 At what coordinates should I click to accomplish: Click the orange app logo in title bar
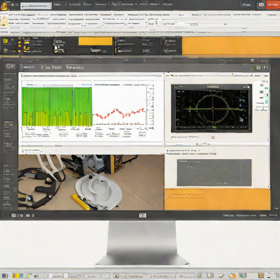pyautogui.click(x=4, y=6)
